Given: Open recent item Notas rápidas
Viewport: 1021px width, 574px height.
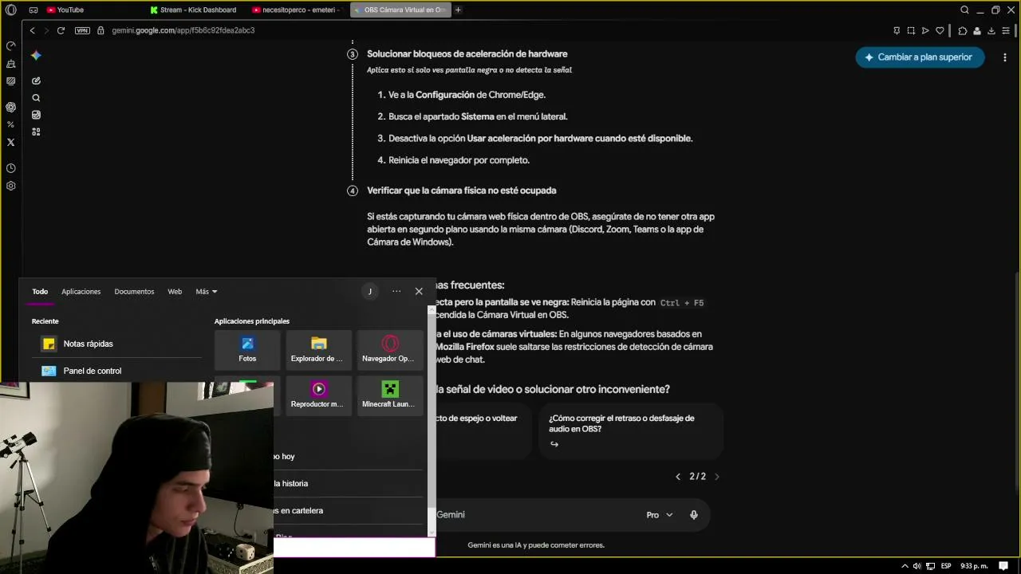Looking at the screenshot, I should click(116, 344).
